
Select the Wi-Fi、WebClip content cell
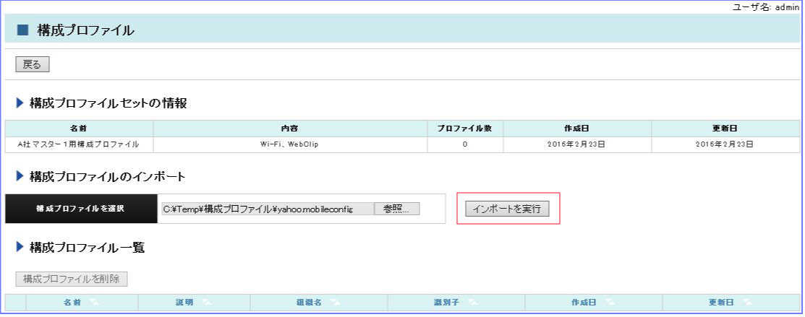click(x=290, y=144)
